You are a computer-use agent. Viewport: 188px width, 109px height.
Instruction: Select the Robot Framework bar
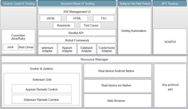77,40
